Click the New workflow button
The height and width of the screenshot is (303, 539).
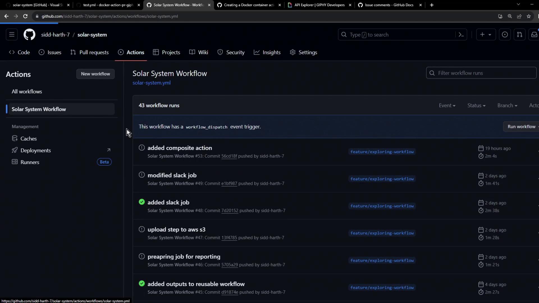[95, 74]
